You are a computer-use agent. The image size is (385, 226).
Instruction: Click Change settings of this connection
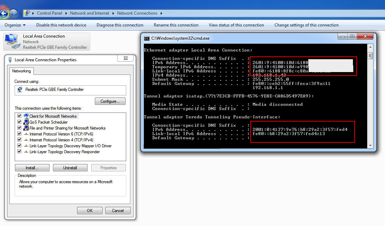pyautogui.click(x=307, y=25)
